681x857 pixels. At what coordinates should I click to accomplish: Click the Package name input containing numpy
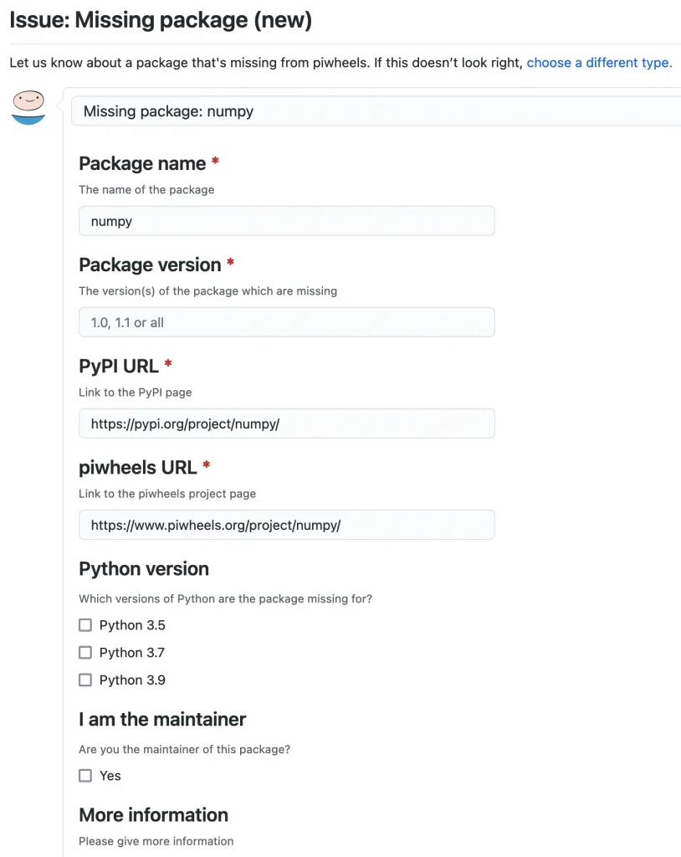point(287,221)
